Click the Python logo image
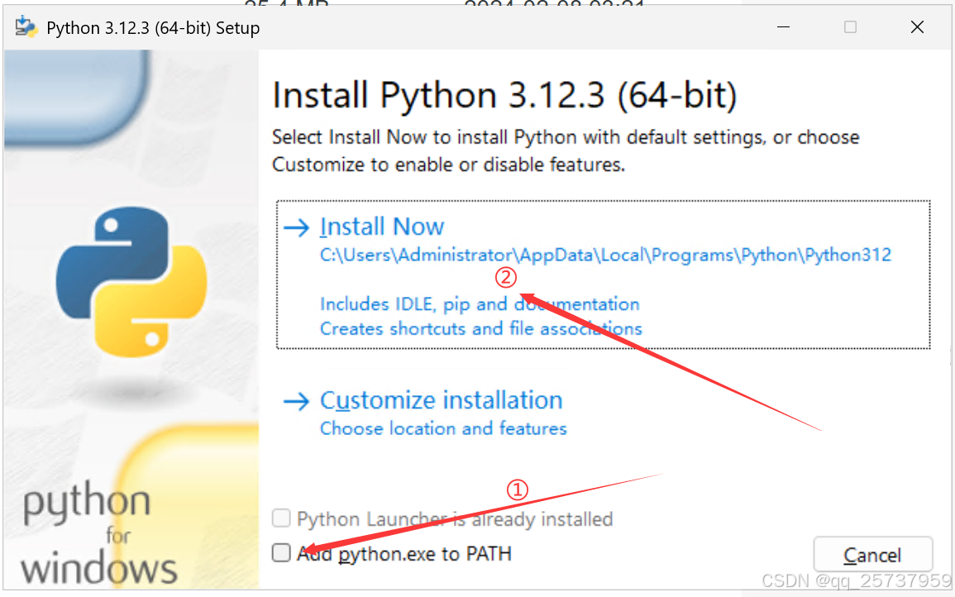This screenshot has height=597, width=955. [131, 281]
